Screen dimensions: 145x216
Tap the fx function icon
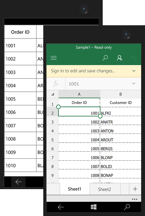[x=56, y=84]
